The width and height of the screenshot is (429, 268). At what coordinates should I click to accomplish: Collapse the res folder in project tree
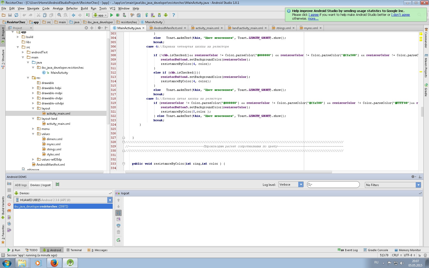[x=28, y=78]
